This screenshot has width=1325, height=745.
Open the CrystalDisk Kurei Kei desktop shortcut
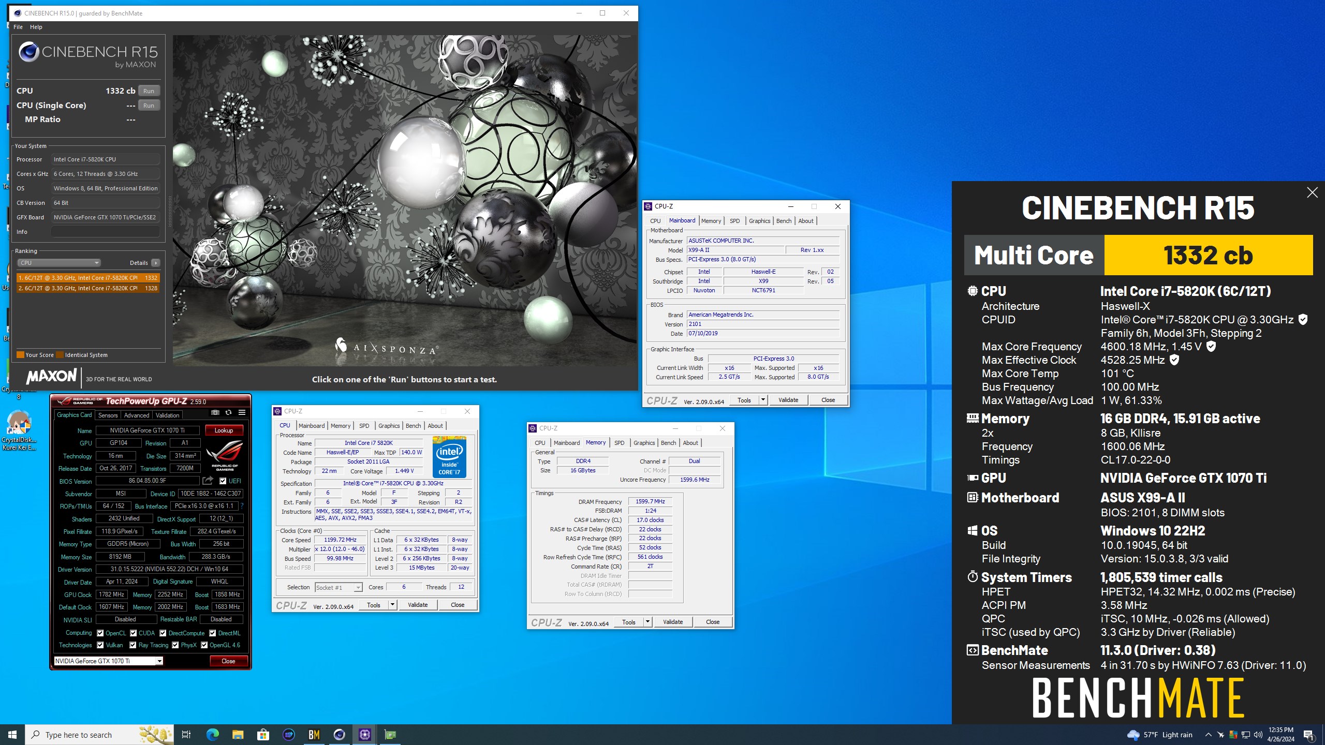[x=19, y=430]
